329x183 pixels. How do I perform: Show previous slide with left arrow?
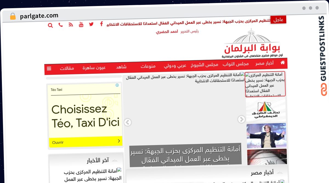[127, 122]
